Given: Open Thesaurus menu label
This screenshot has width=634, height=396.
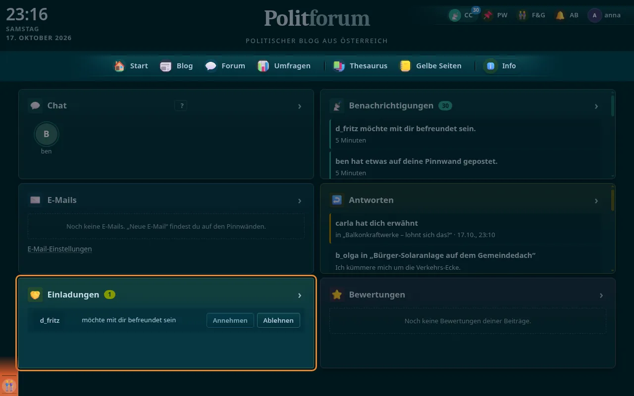Looking at the screenshot, I should [369, 66].
